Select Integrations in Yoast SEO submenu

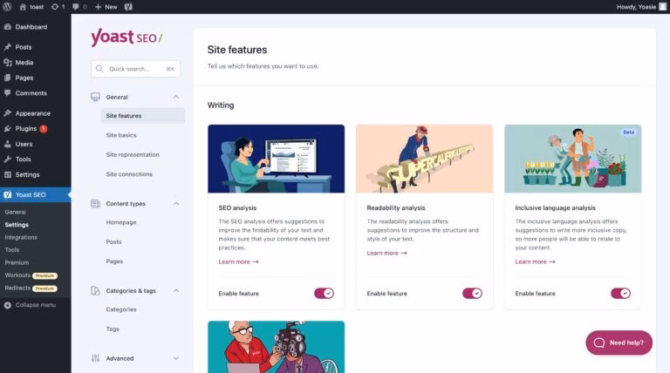click(x=21, y=237)
